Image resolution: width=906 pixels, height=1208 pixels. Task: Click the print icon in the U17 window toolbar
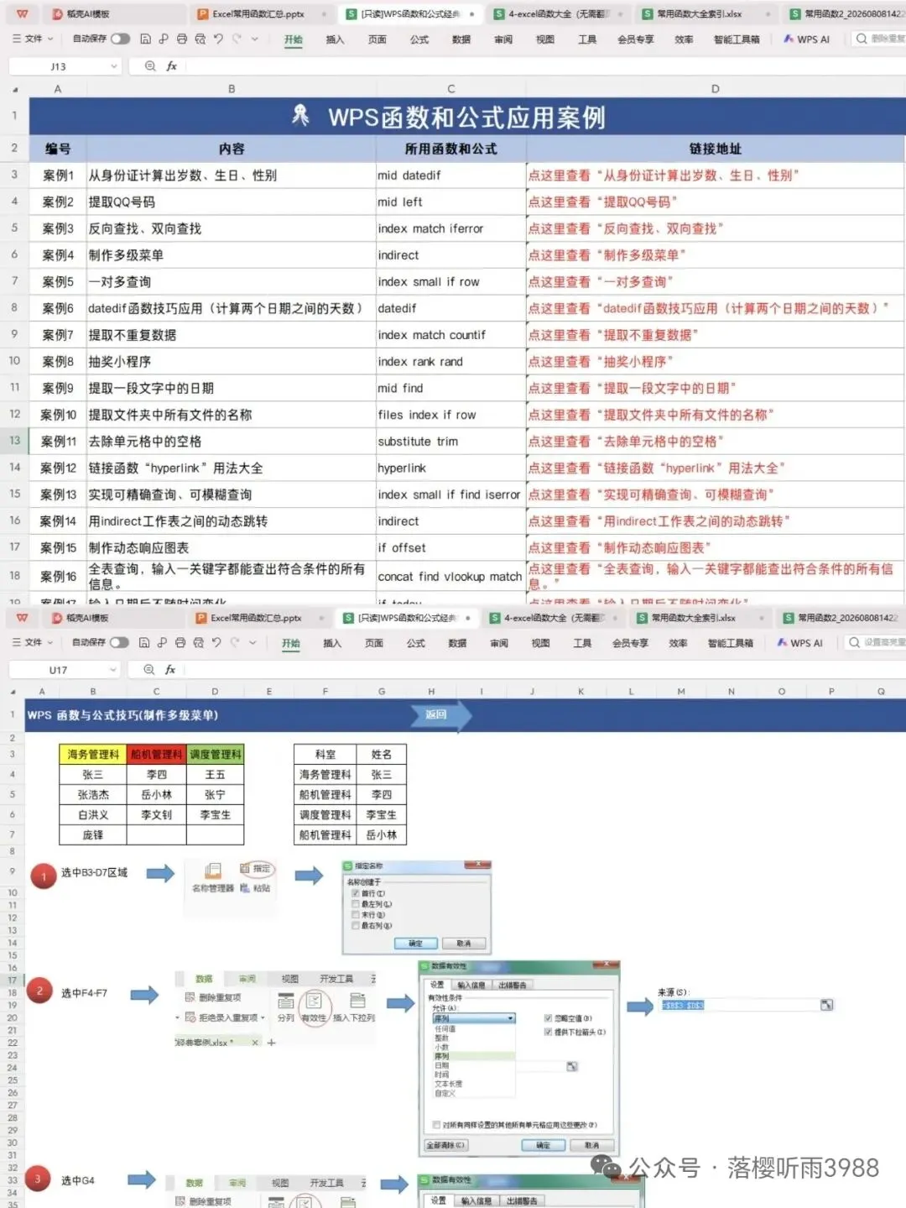coord(180,642)
